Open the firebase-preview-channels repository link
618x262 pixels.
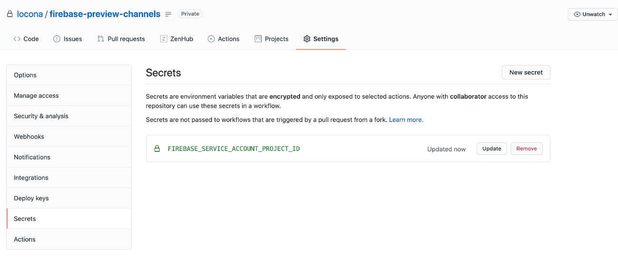click(x=105, y=14)
